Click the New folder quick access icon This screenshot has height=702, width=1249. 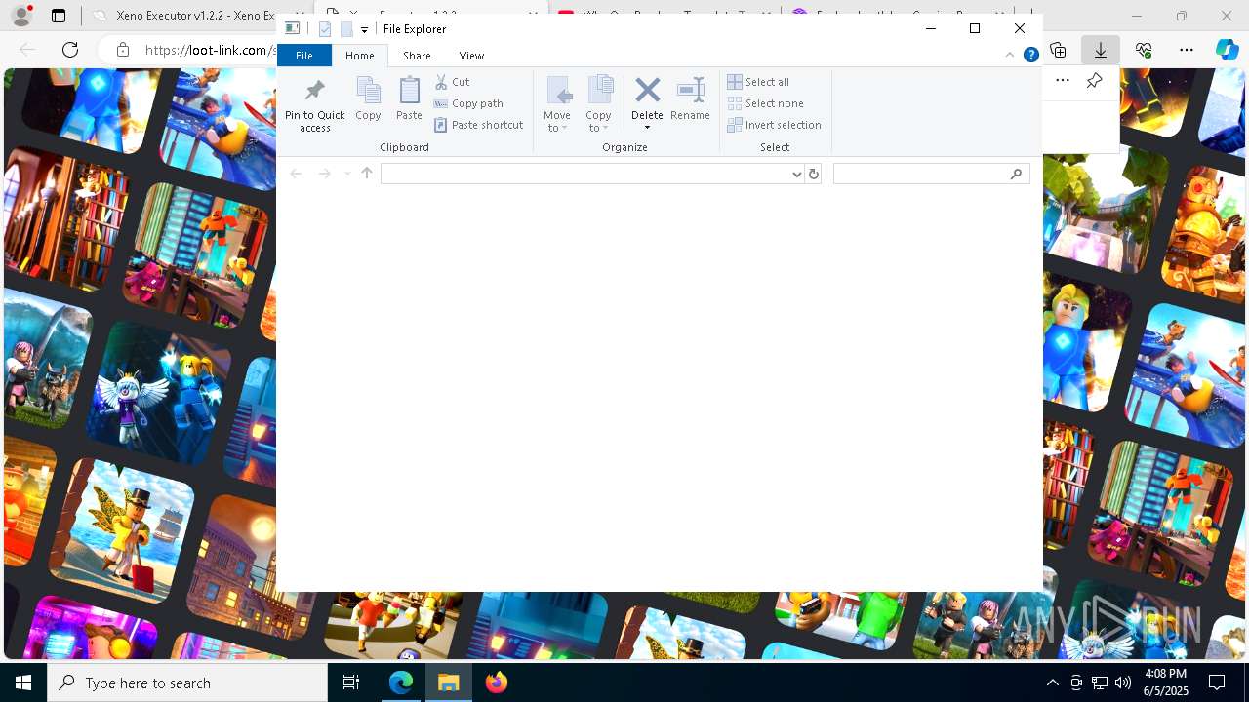(346, 29)
